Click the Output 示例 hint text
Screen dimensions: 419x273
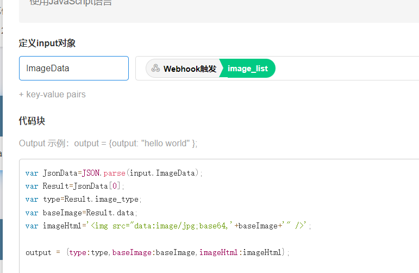click(108, 143)
